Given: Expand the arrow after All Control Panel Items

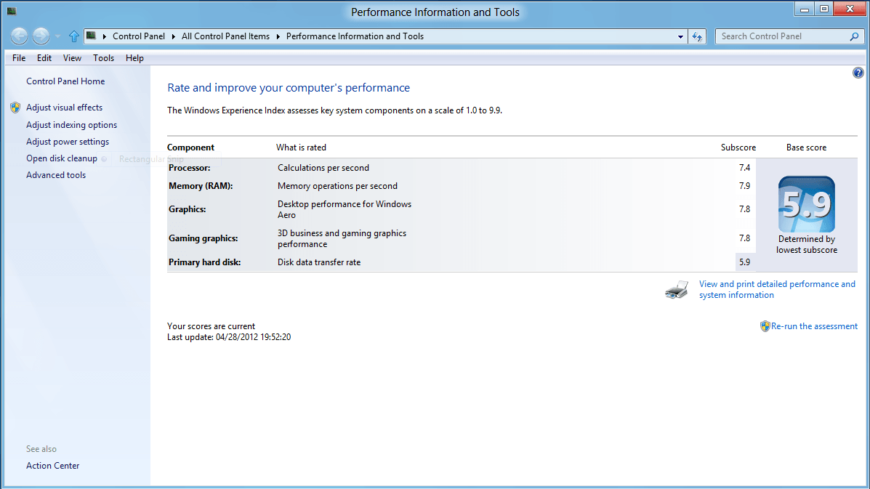Looking at the screenshot, I should click(278, 36).
